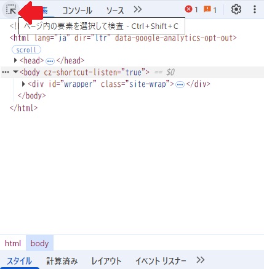
Task: Select the html lang="ja" element line
Action: coord(123,38)
